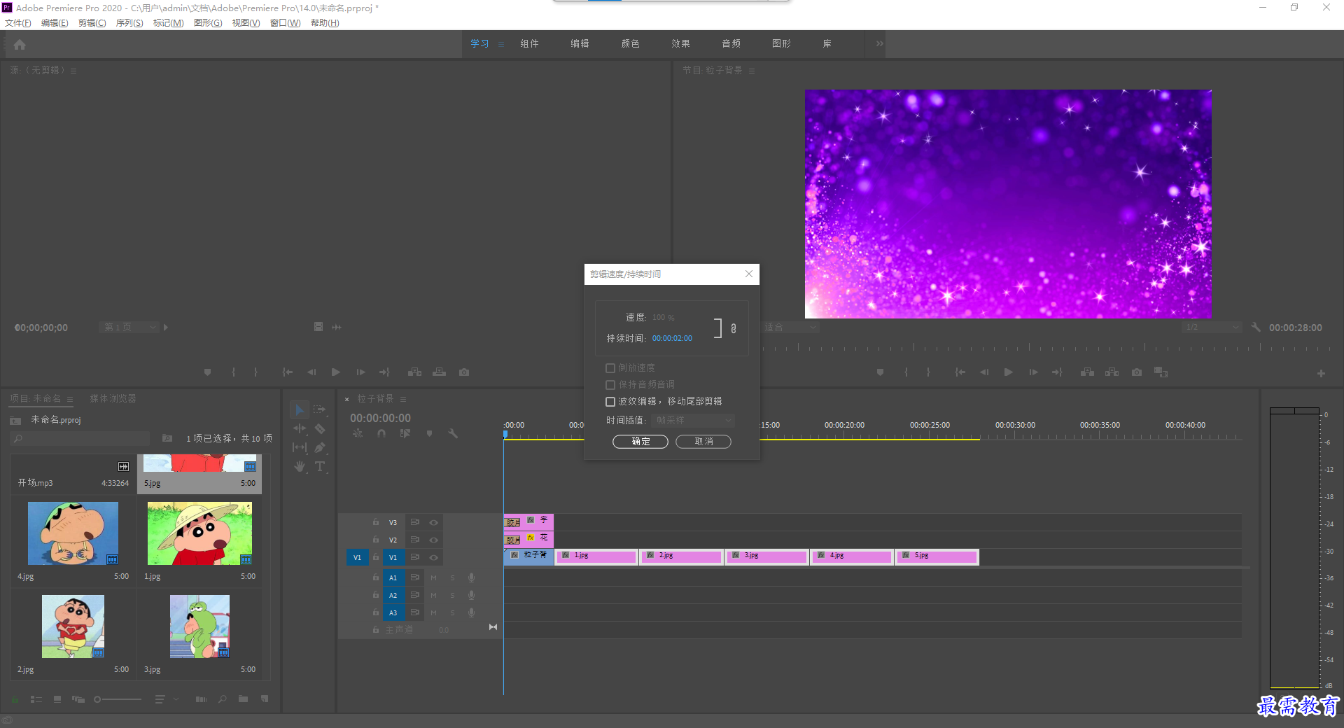Click the export frame camera icon in program monitor
Viewport: 1344px width, 728px height.
point(1137,372)
